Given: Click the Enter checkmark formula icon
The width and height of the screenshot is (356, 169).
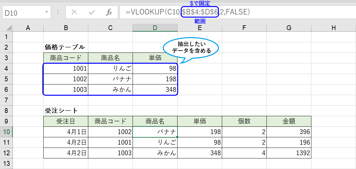Looking at the screenshot, I should click(92, 12).
